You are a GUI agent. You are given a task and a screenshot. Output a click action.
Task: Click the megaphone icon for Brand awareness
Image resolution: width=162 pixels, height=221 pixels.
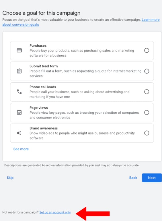click(19, 133)
